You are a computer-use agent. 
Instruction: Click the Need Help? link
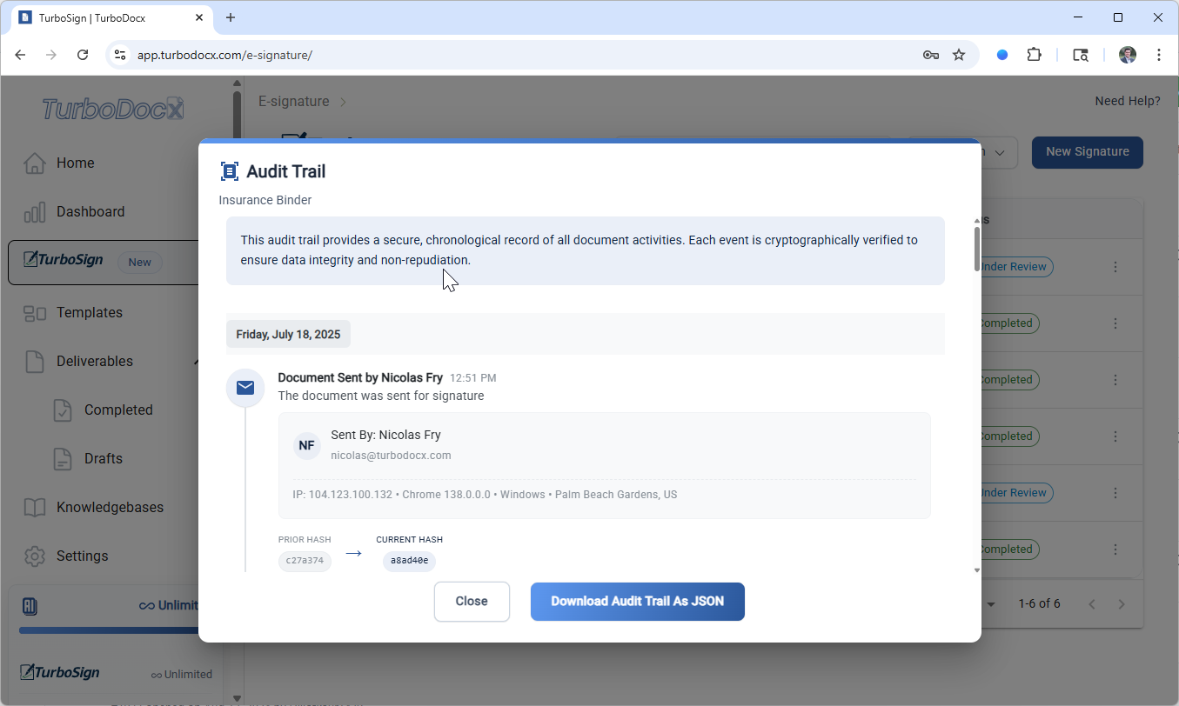click(1128, 102)
